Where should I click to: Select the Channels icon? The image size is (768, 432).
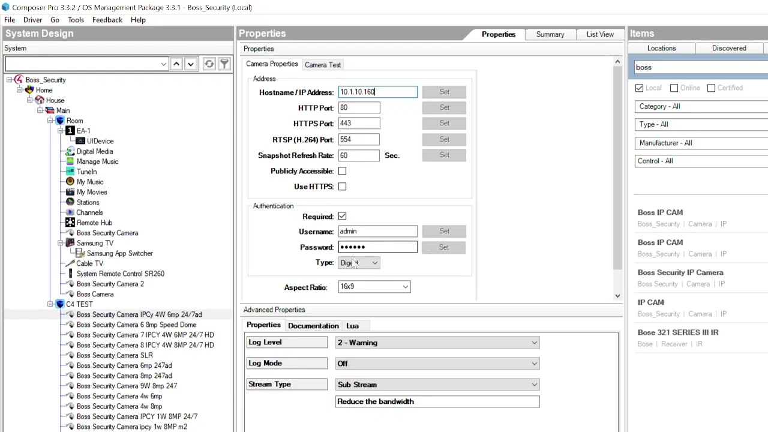click(70, 212)
